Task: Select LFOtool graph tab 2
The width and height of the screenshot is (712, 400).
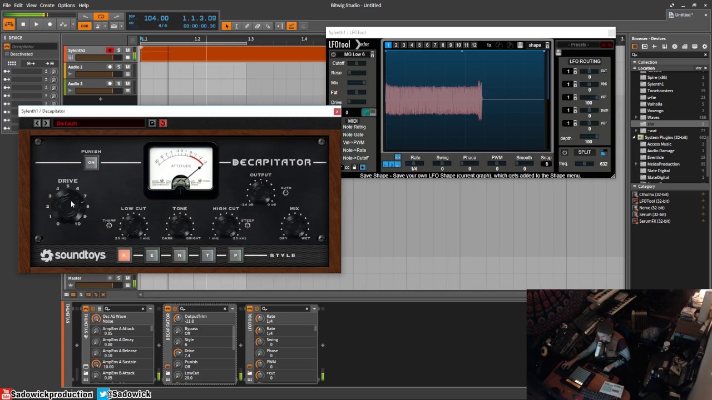Action: [396, 45]
